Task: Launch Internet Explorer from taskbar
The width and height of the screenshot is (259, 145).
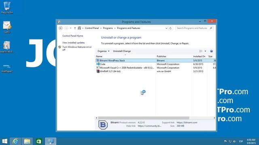Action: (x=15, y=141)
